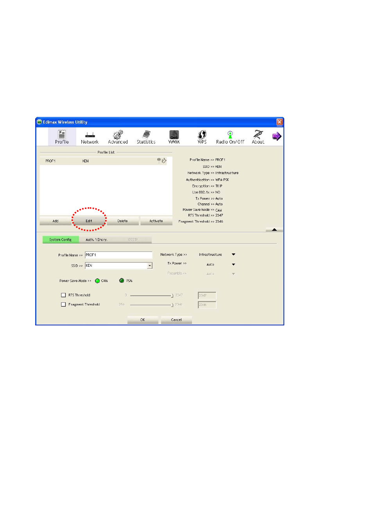Screen dimensions: 373x528
Task: Enable the Fragment Threshold checkbox
Action: pos(63,304)
